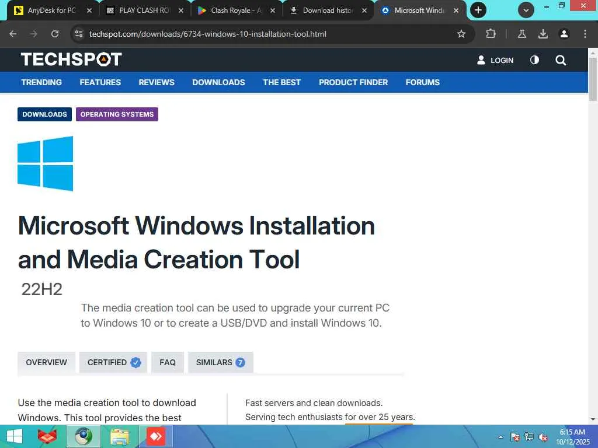Open the FEATURES menu
598x448 pixels.
tap(100, 82)
